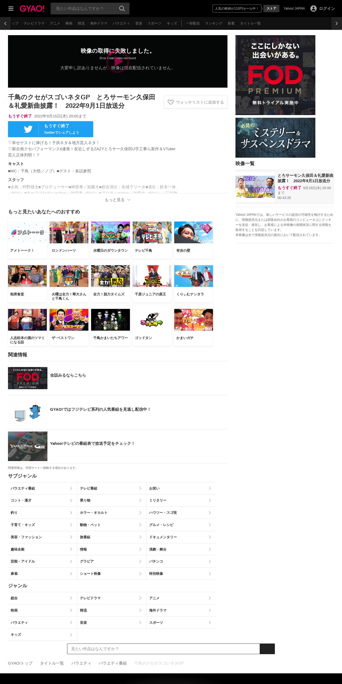Viewport: 342px width, 684px height.
Task: Open ゴッドタン recommendation card
Action: [152, 326]
